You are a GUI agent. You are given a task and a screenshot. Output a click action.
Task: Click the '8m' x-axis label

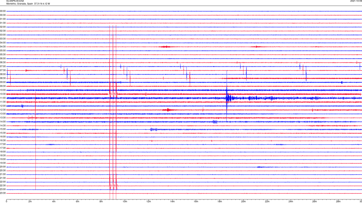tap(101, 201)
